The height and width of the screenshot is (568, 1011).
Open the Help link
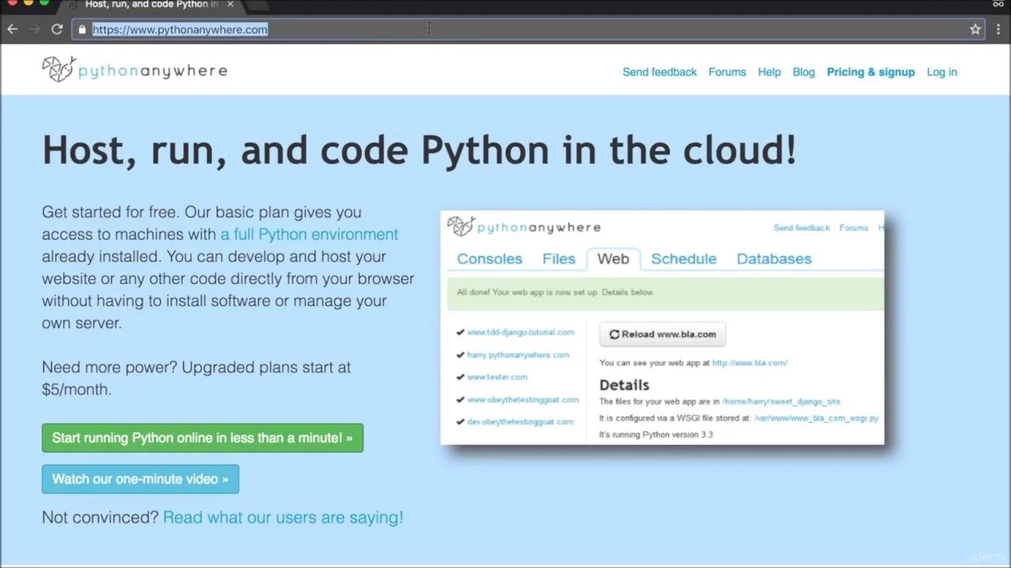tap(769, 72)
